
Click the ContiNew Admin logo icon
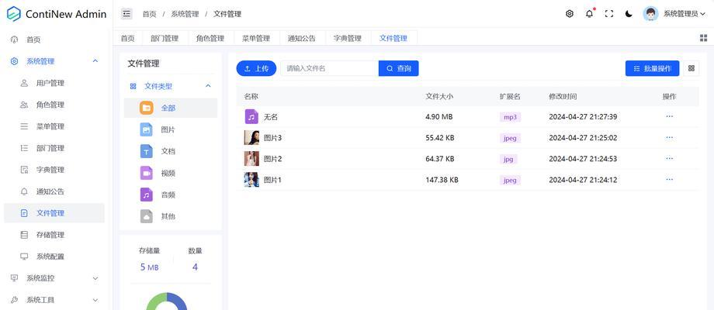(14, 14)
